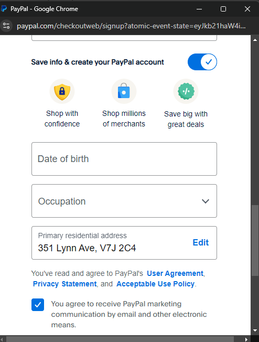Click the paypal.com URL in address bar
The image size is (259, 342).
click(x=131, y=26)
